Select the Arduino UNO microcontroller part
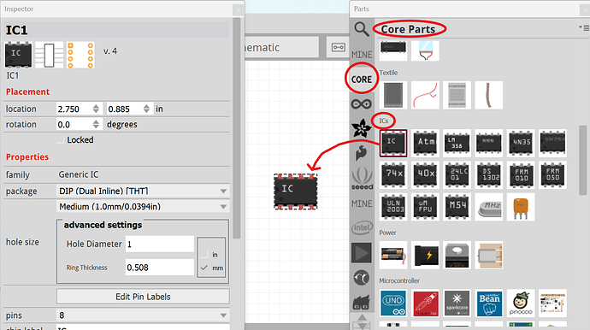Image resolution: width=590 pixels, height=330 pixels. pyautogui.click(x=393, y=303)
